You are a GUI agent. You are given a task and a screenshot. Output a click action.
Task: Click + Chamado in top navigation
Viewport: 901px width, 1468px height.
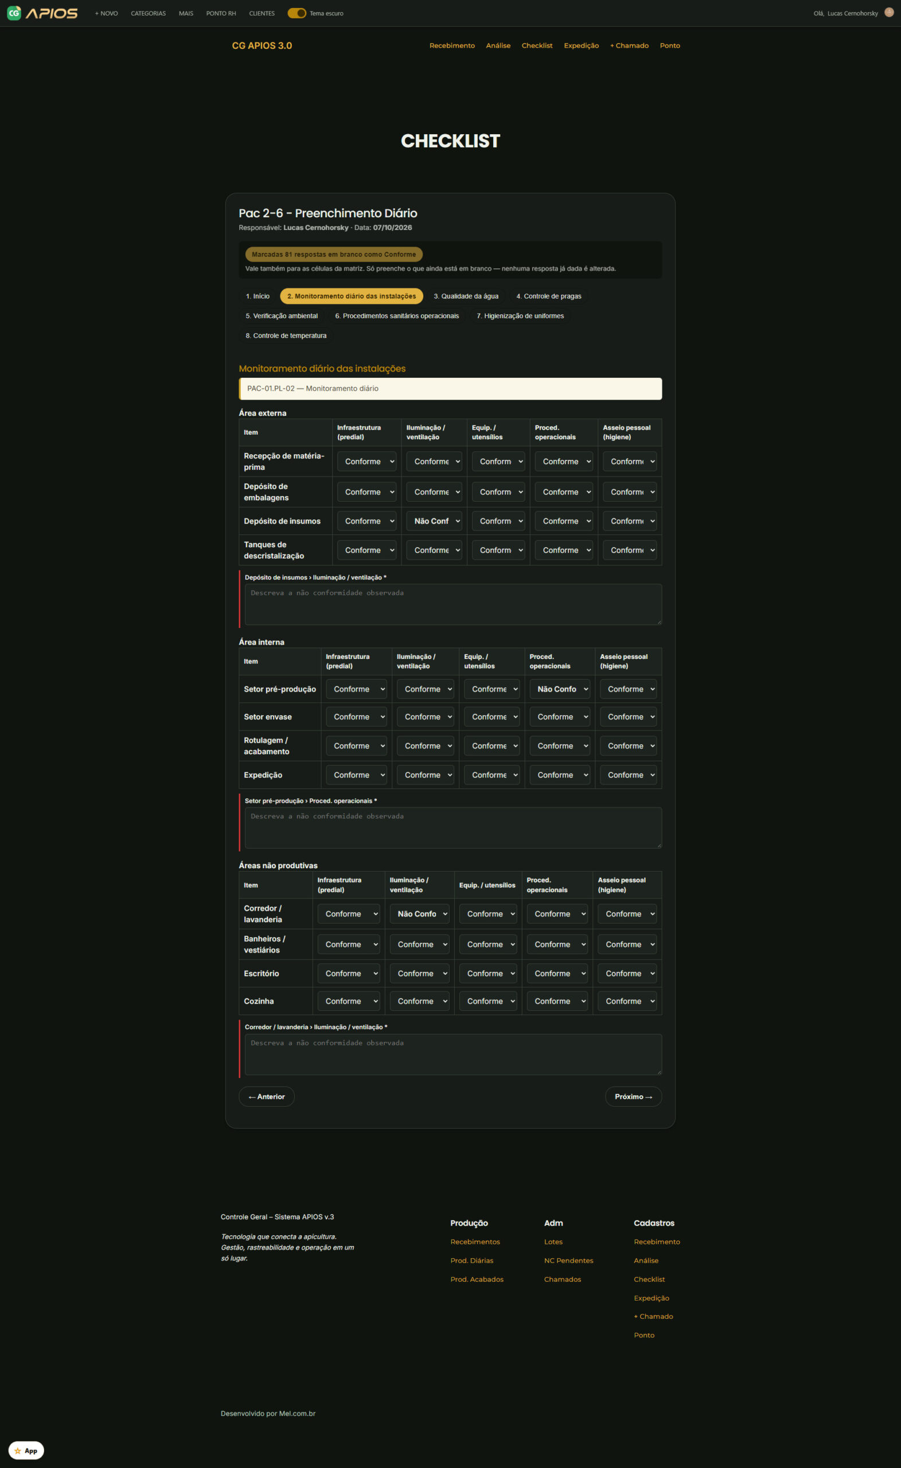[x=629, y=45]
